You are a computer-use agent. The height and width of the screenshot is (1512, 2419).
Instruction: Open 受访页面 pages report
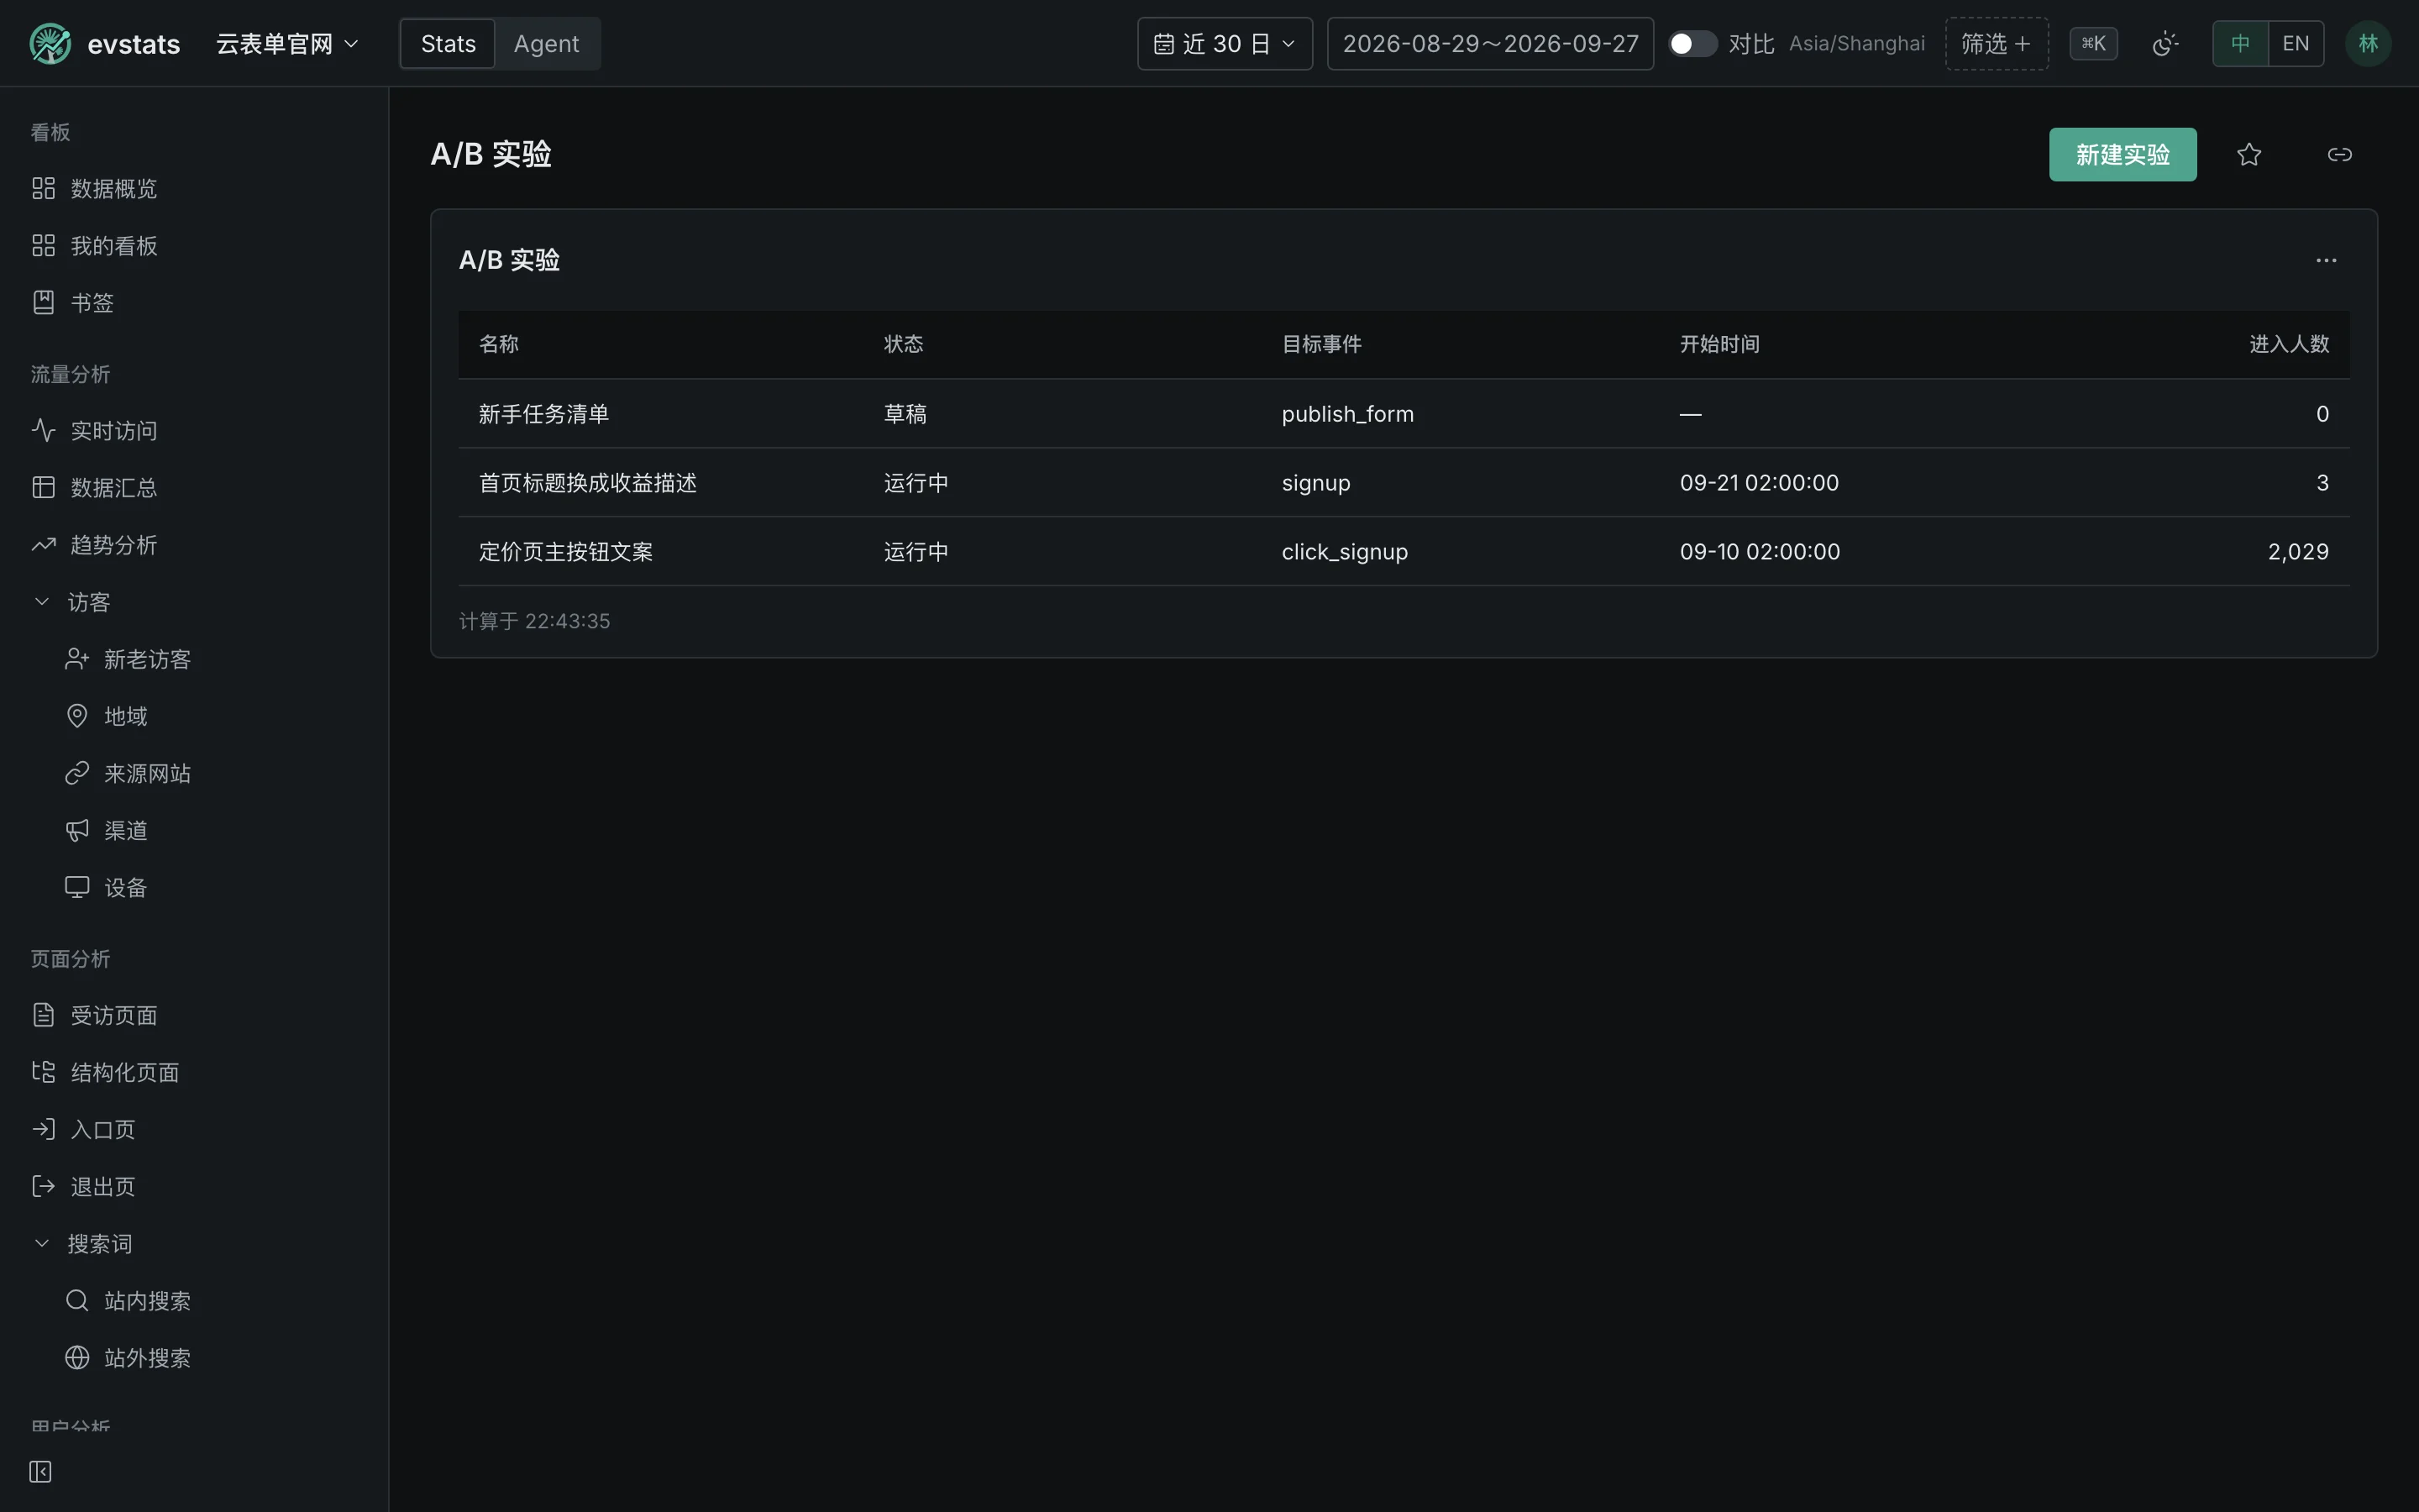(x=194, y=1016)
